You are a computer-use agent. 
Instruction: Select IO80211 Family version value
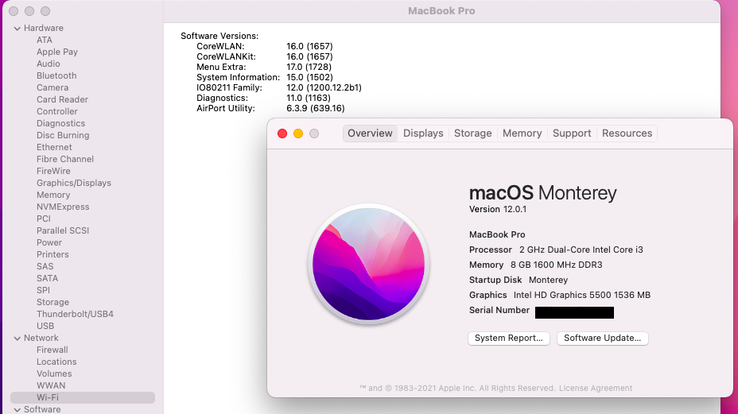click(x=324, y=87)
